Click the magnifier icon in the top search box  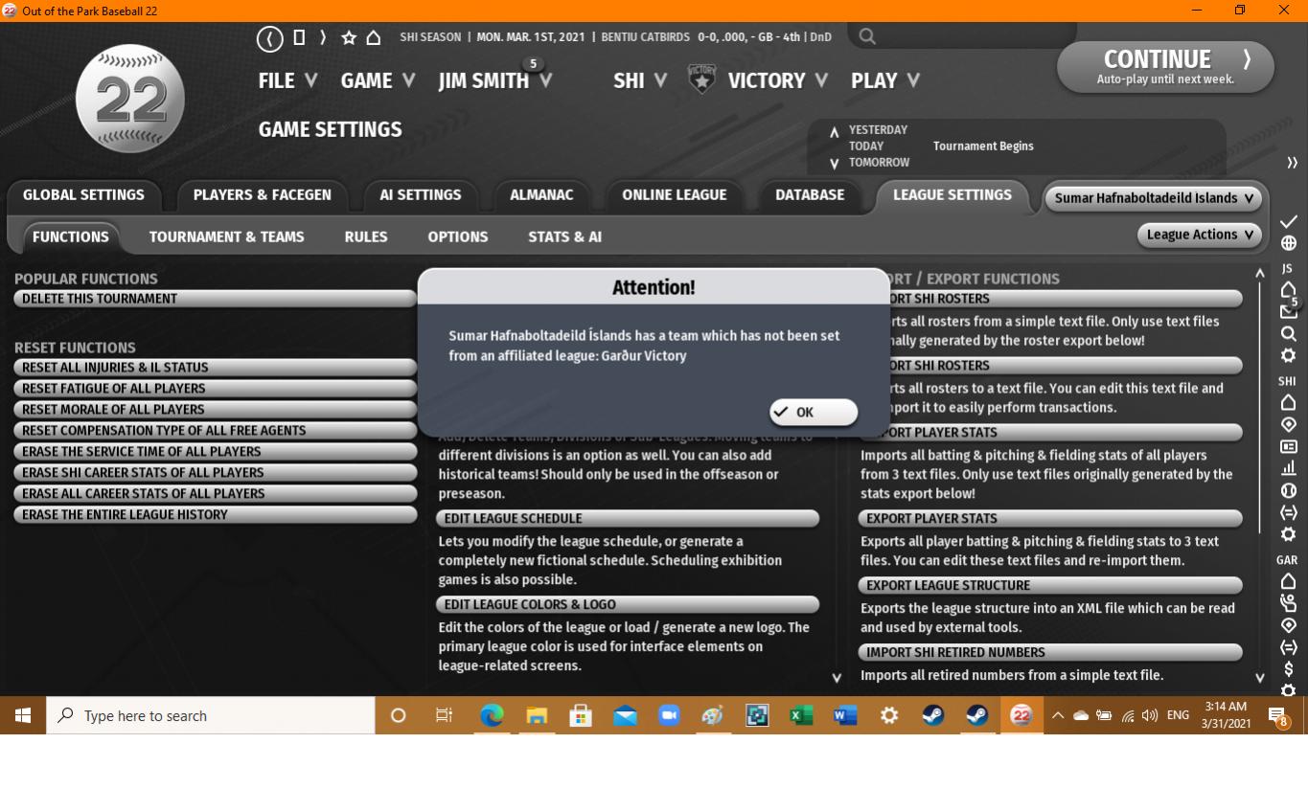867,36
